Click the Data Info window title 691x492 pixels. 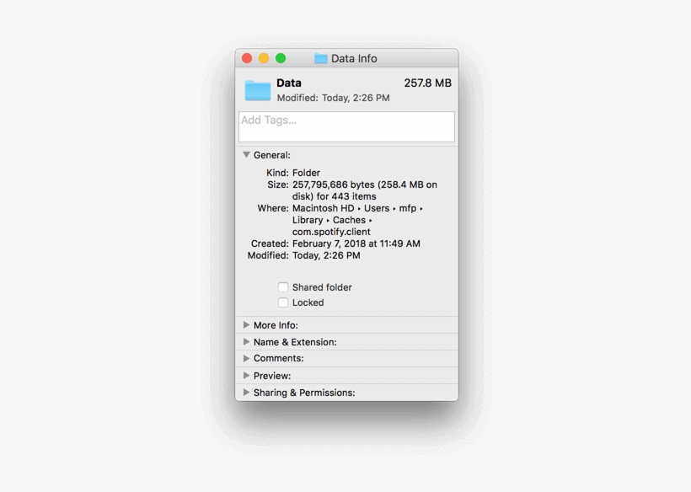pos(354,59)
